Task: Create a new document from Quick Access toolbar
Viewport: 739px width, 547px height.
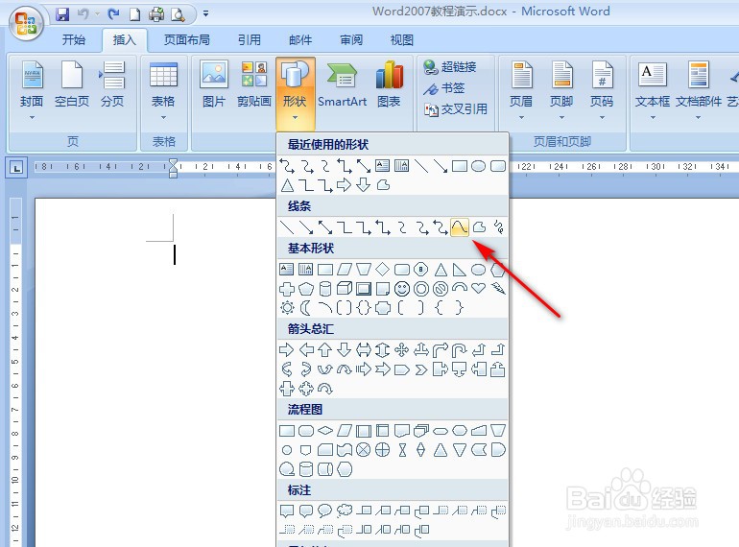Action: pyautogui.click(x=134, y=14)
